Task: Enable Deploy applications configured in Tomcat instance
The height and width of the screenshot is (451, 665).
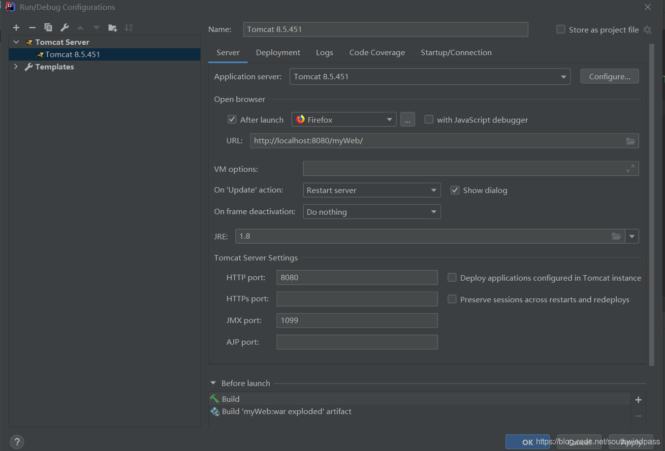Action: click(452, 278)
